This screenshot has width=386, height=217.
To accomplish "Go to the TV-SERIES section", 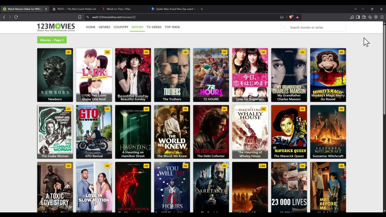I will (x=154, y=27).
